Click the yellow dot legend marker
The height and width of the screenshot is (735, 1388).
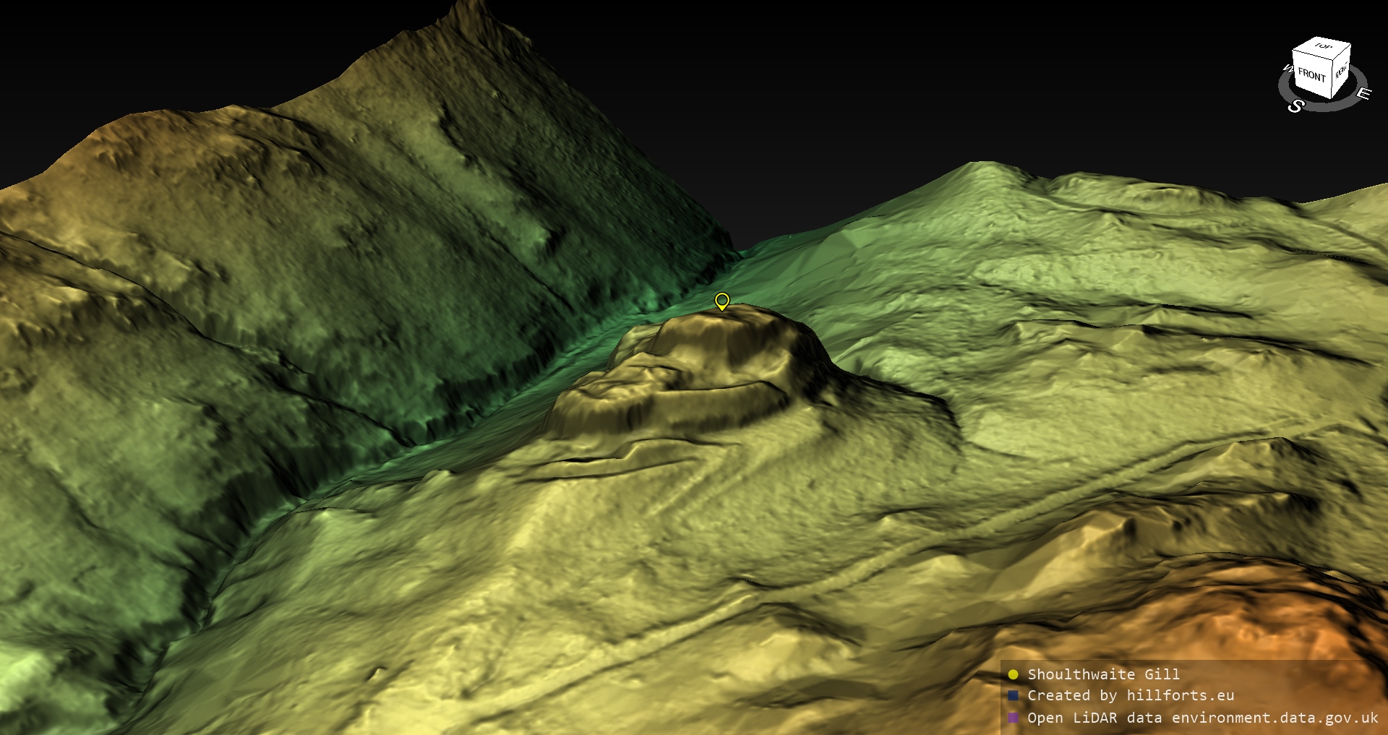[x=1013, y=675]
